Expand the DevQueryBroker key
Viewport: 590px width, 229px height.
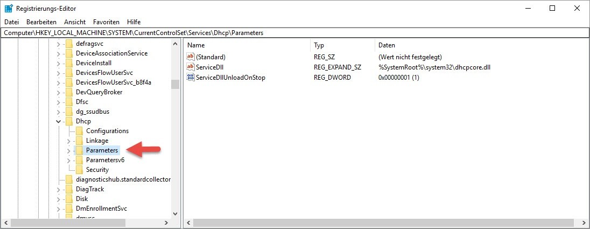[x=58, y=92]
